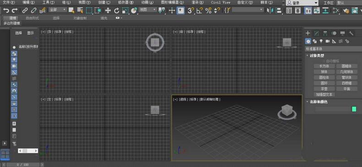Open the 编辑(E) menu
The height and width of the screenshot is (167, 362).
[x=28, y=2]
